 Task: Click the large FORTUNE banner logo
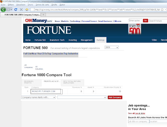49,30
